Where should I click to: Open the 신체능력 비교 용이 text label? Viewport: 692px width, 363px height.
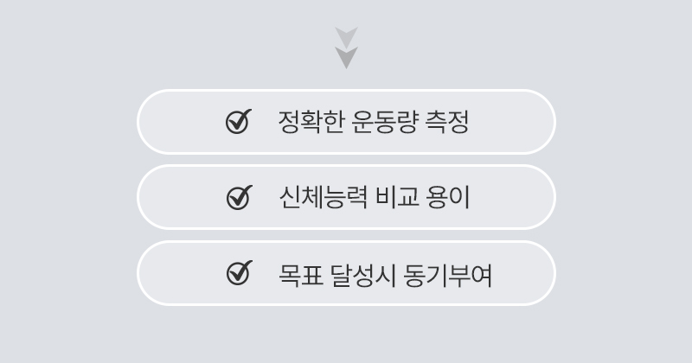coord(374,198)
